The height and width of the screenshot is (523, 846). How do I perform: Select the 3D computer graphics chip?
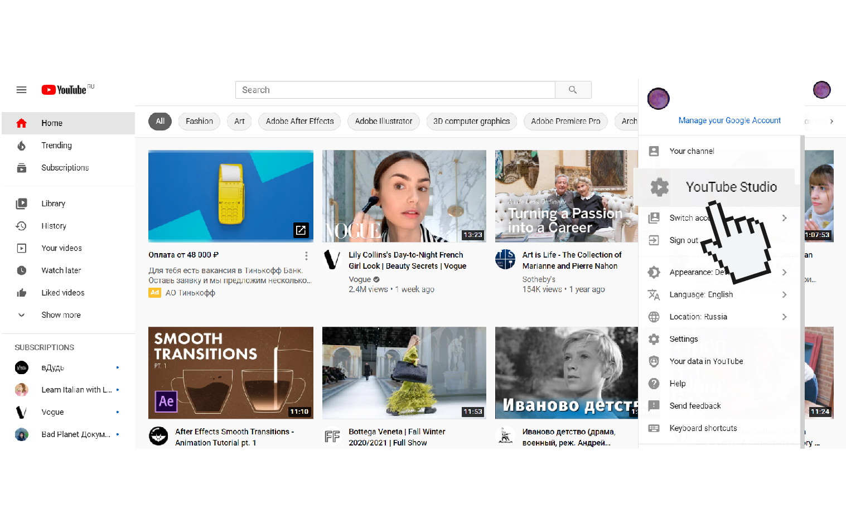(x=471, y=121)
